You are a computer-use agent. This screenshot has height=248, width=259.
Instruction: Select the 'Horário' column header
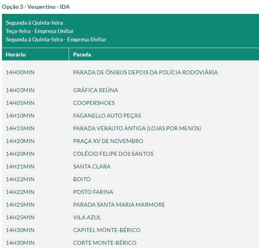click(16, 54)
